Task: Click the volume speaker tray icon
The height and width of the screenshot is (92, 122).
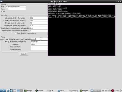Action: 103,91
